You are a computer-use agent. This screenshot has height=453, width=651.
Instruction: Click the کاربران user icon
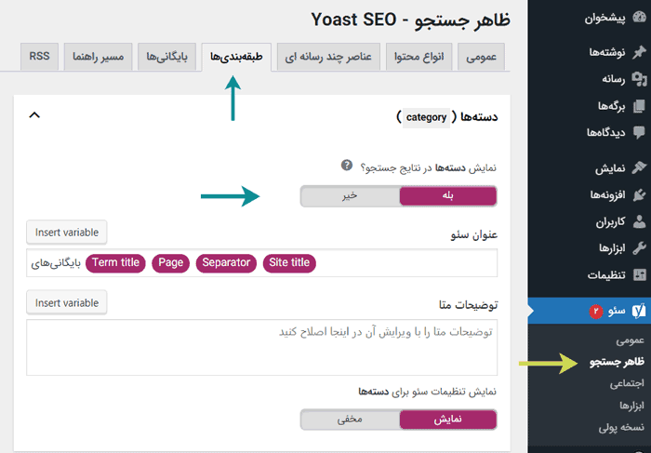640,221
